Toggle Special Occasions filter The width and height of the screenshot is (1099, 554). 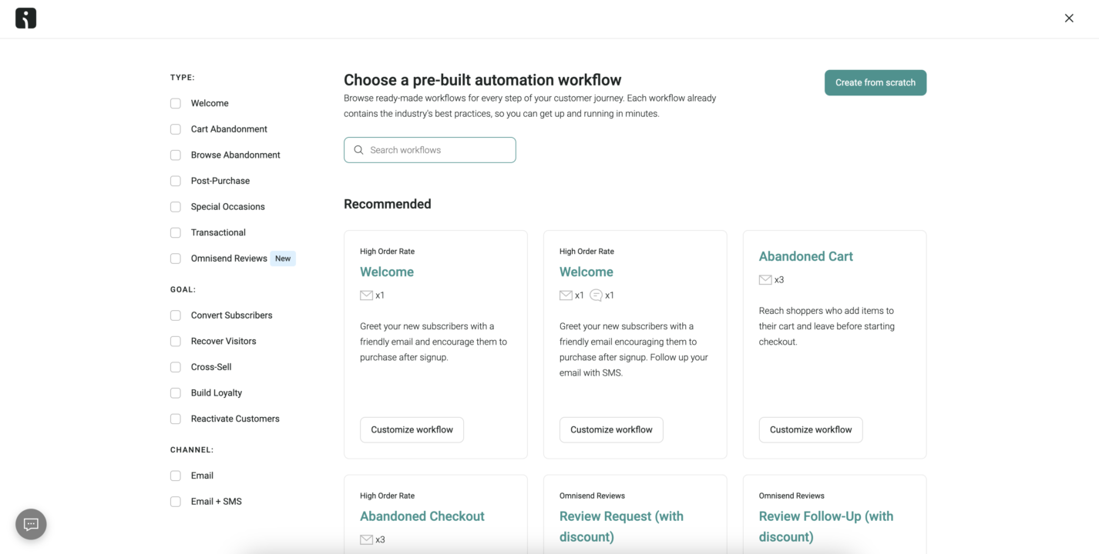pyautogui.click(x=176, y=207)
